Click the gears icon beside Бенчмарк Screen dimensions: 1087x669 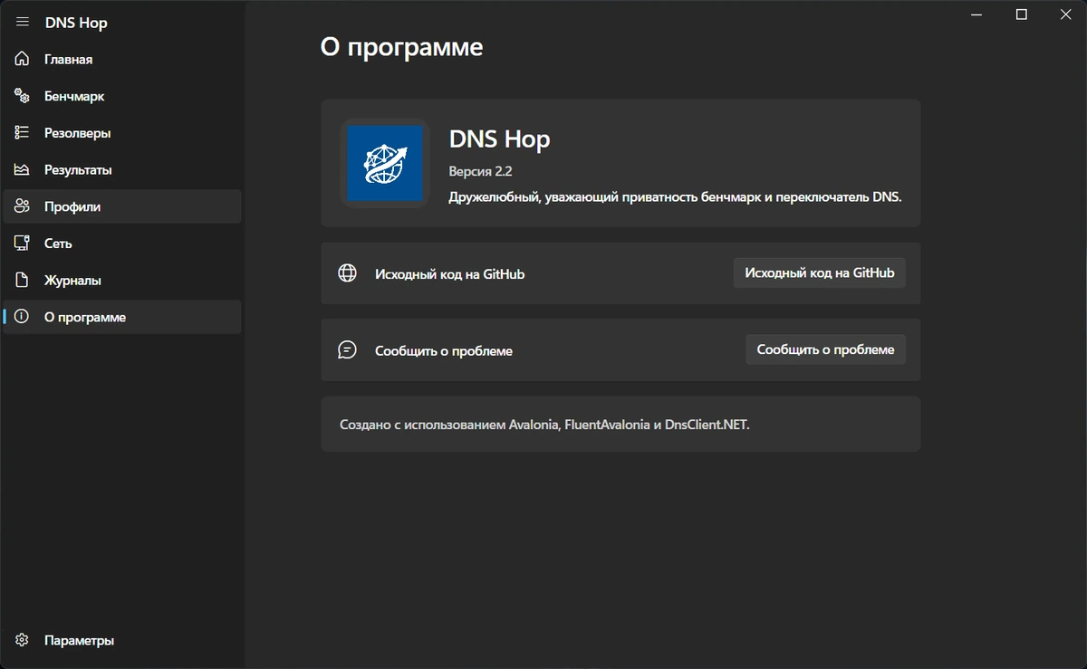(23, 96)
